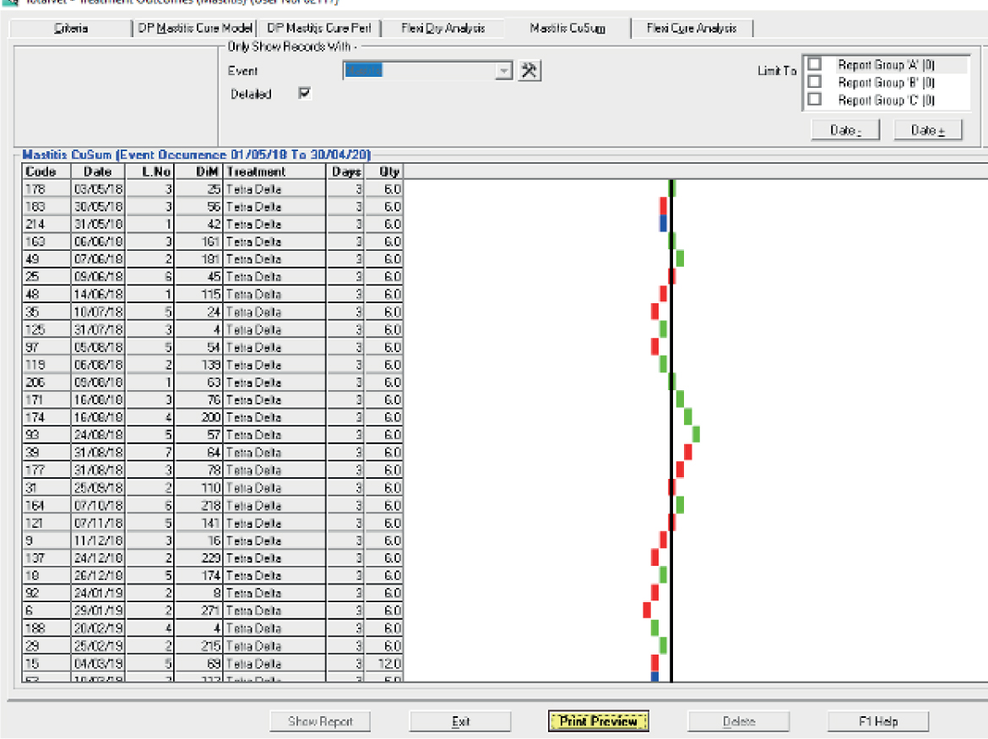Click the DiM column header
Screen dimensions: 988x739
tap(199, 171)
